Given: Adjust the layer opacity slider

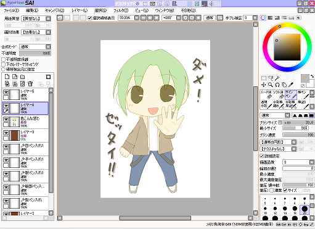Looking at the screenshot, I should pos(35,53).
